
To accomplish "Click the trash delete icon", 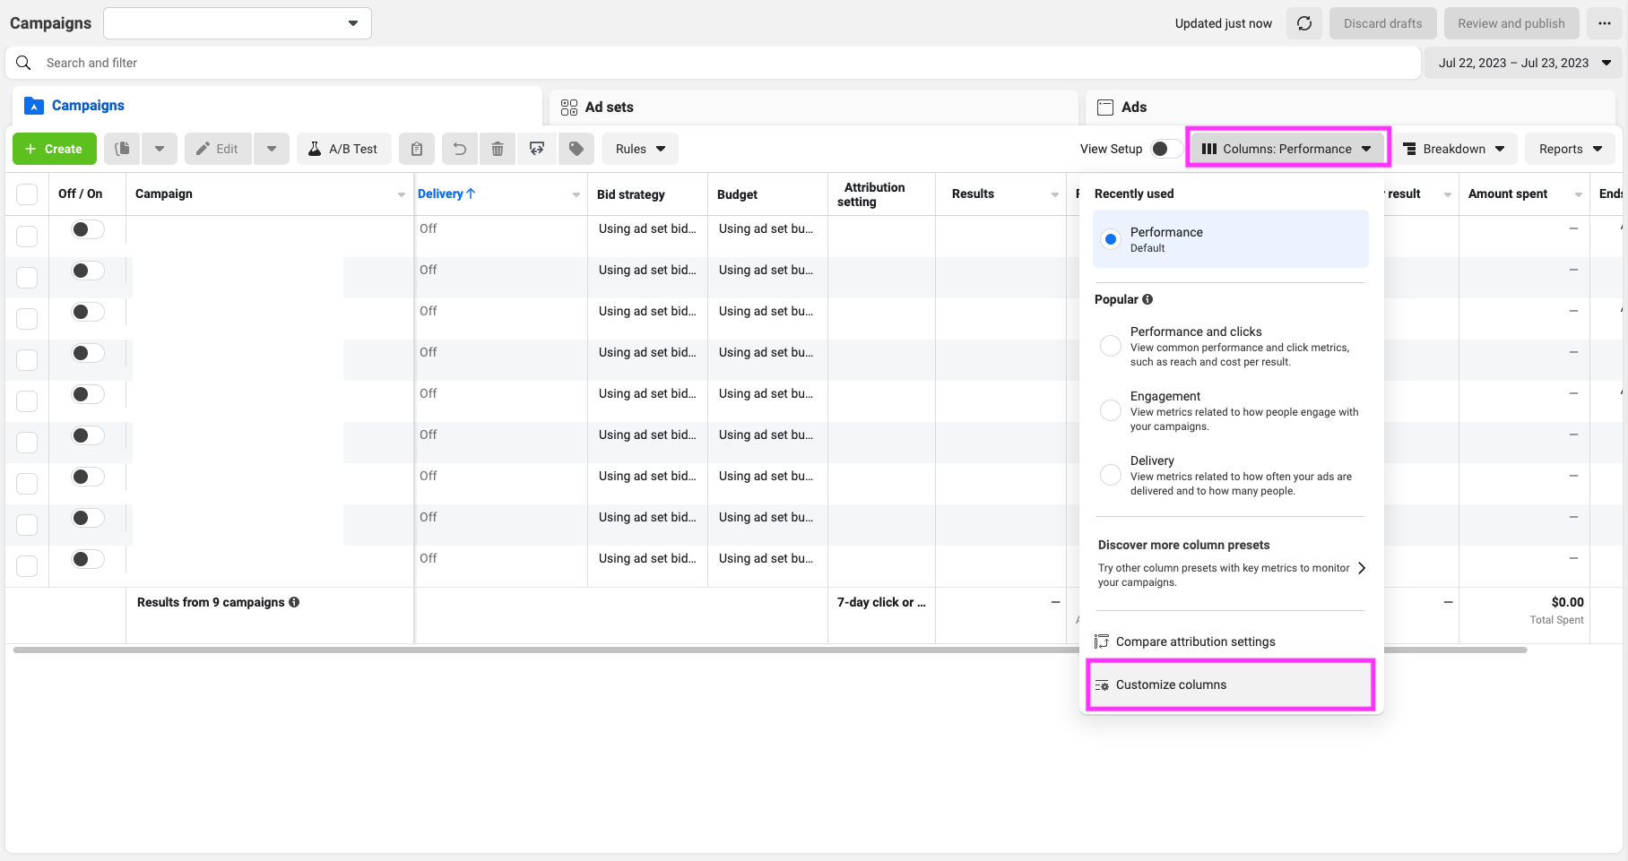I will point(498,149).
